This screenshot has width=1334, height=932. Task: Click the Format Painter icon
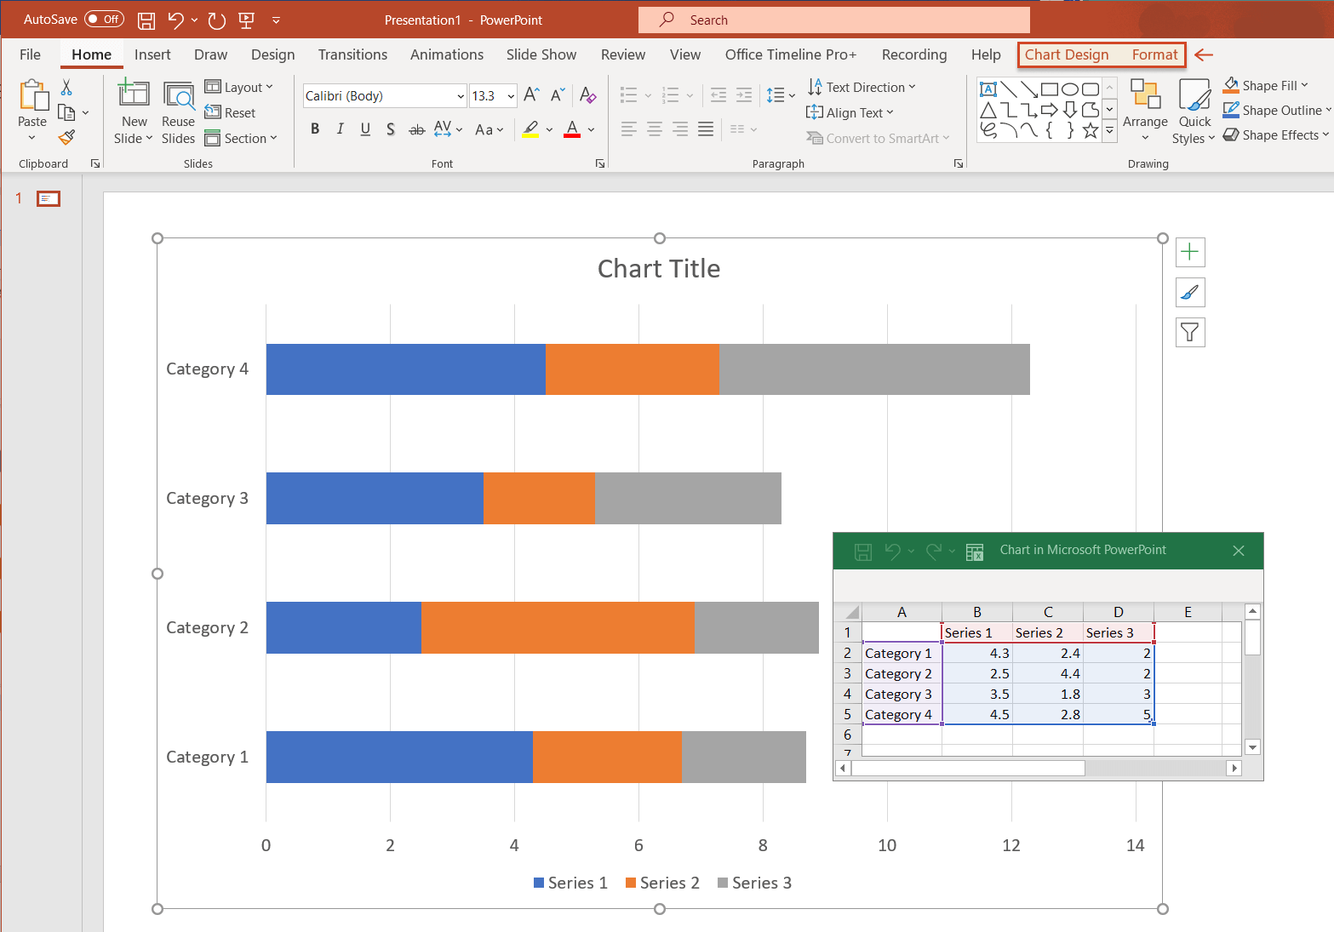click(x=66, y=137)
